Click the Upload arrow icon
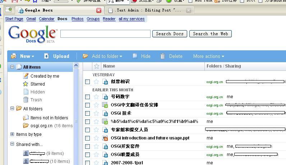 coord(46,56)
